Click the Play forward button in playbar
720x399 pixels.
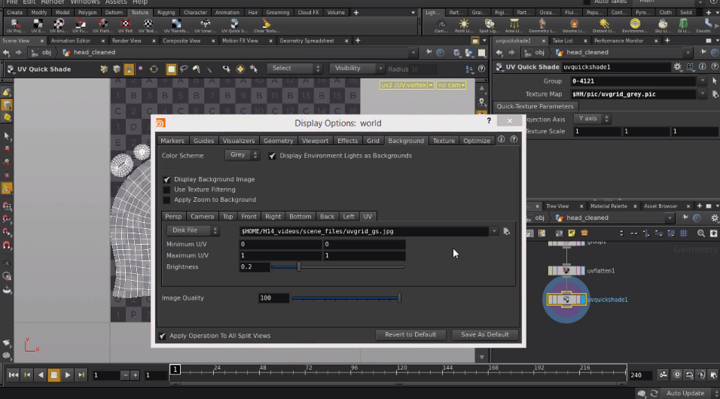(68, 375)
